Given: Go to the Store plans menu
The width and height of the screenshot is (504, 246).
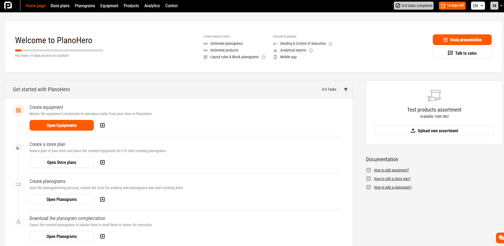Looking at the screenshot, I should tap(60, 6).
